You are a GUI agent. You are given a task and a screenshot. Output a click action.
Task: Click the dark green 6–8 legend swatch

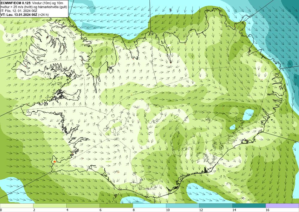click(x=116, y=206)
